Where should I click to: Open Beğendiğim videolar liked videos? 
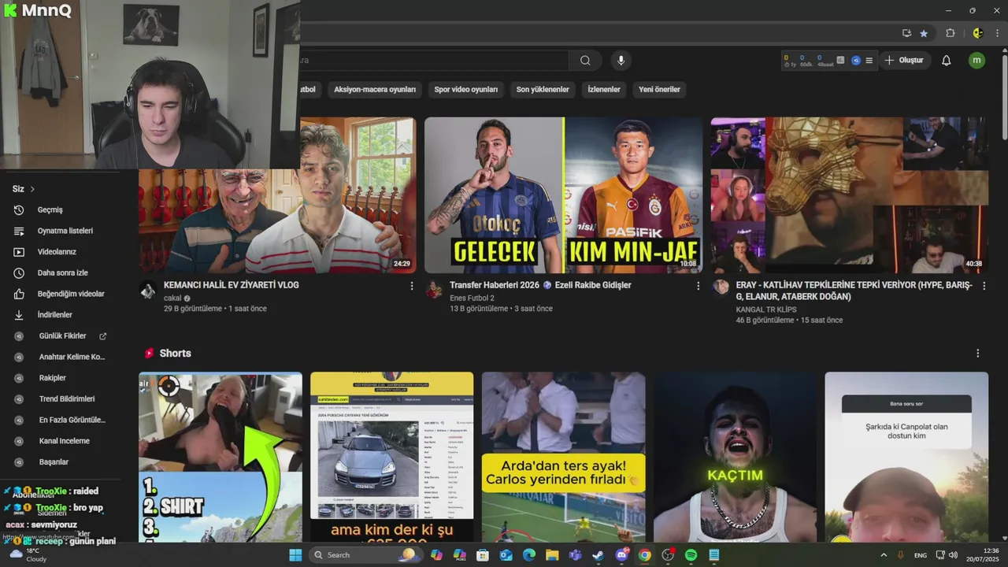(69, 294)
